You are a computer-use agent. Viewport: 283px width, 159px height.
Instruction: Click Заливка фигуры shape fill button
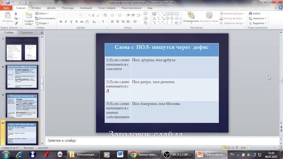tap(232, 14)
